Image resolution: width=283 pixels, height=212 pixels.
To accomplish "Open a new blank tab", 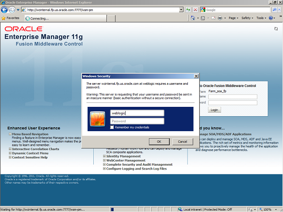I will coord(111,19).
